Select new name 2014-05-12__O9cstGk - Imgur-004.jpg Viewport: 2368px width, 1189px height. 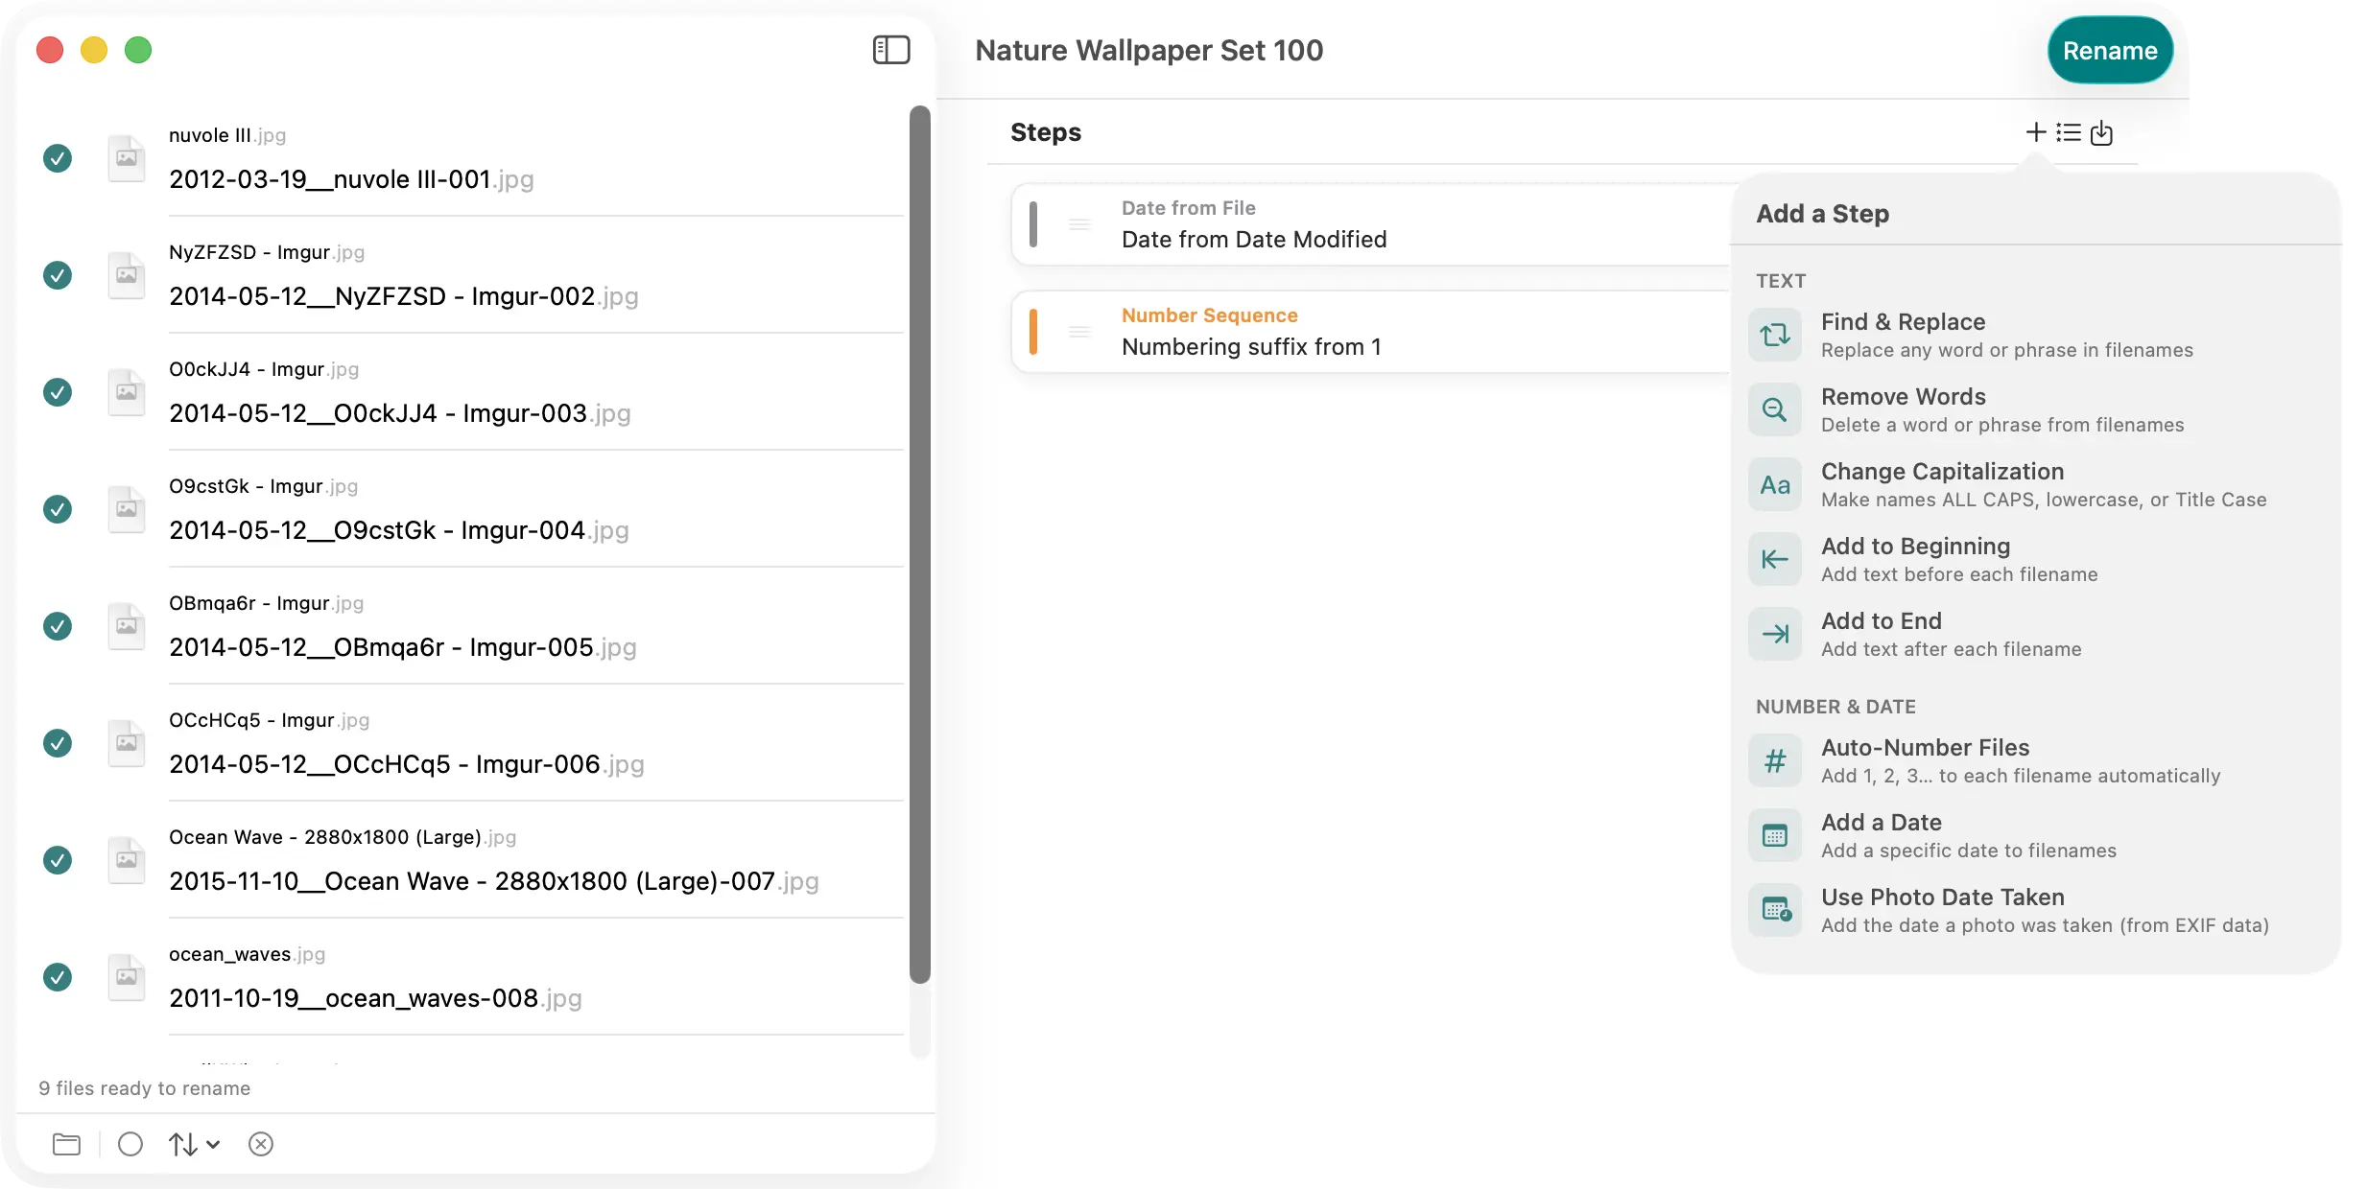398,530
